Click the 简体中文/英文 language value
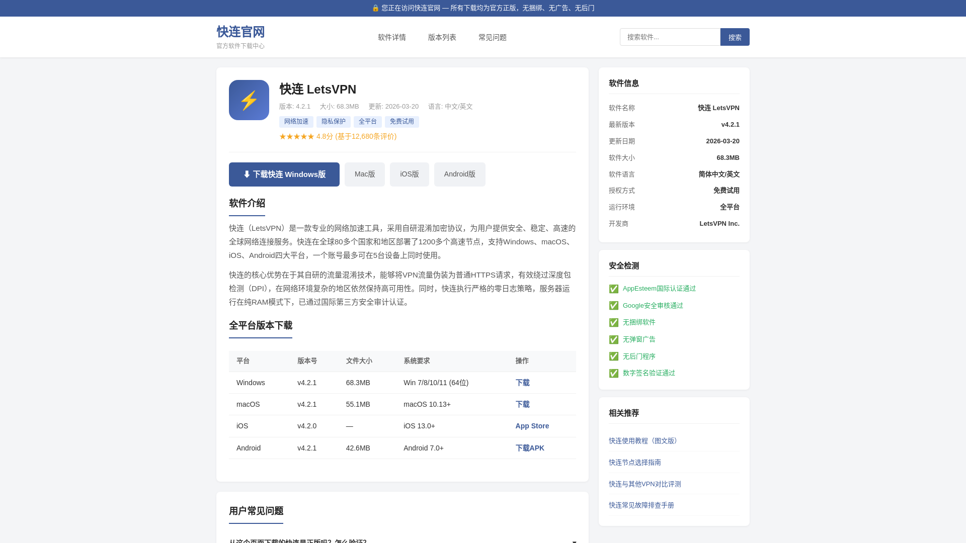Image resolution: width=966 pixels, height=543 pixels. coord(719,174)
